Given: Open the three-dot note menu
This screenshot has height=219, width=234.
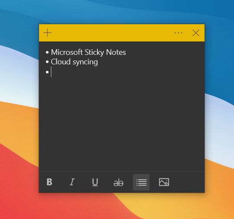Looking at the screenshot, I should tap(179, 33).
